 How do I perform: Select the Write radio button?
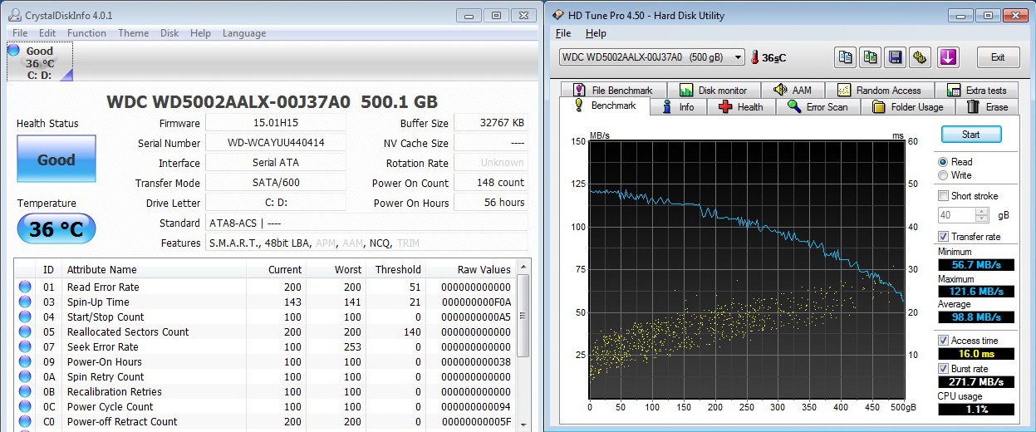pyautogui.click(x=942, y=175)
